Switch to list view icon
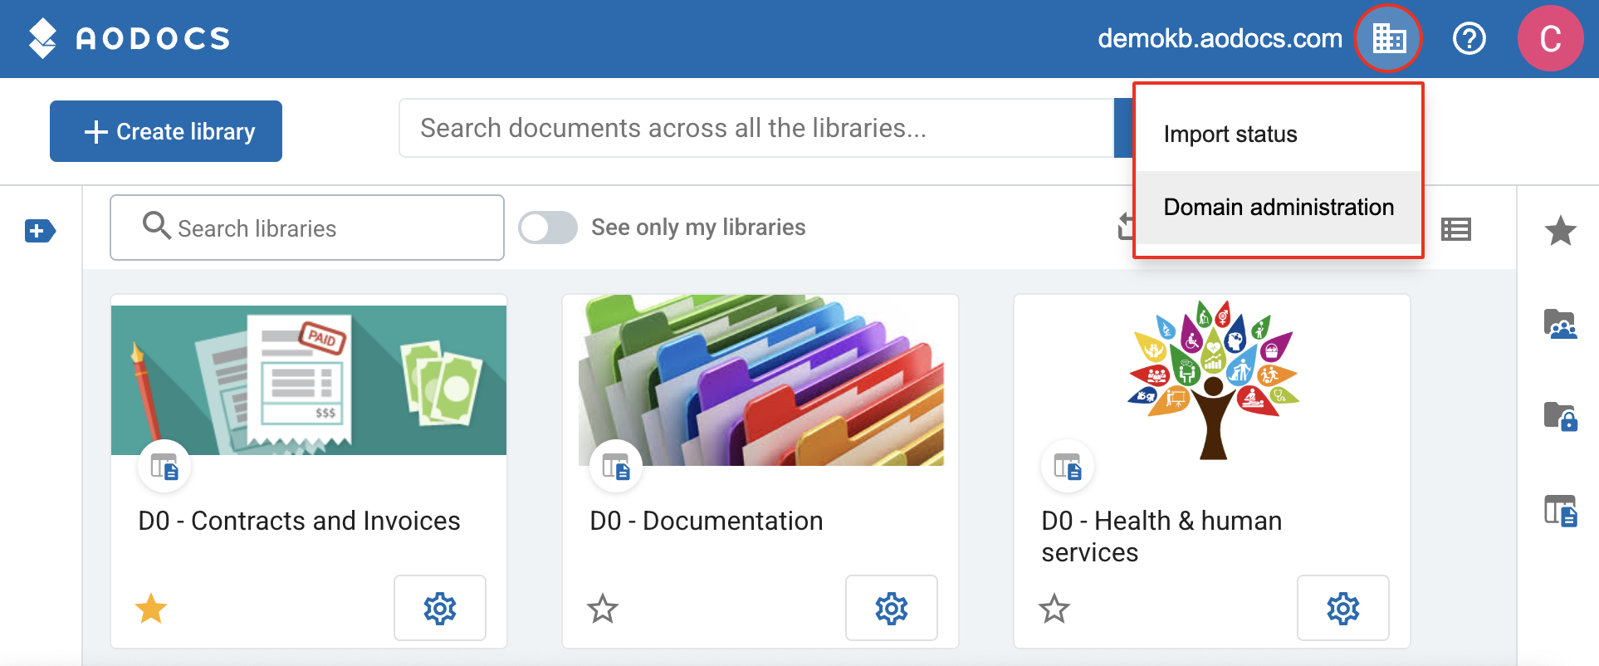 click(x=1456, y=229)
